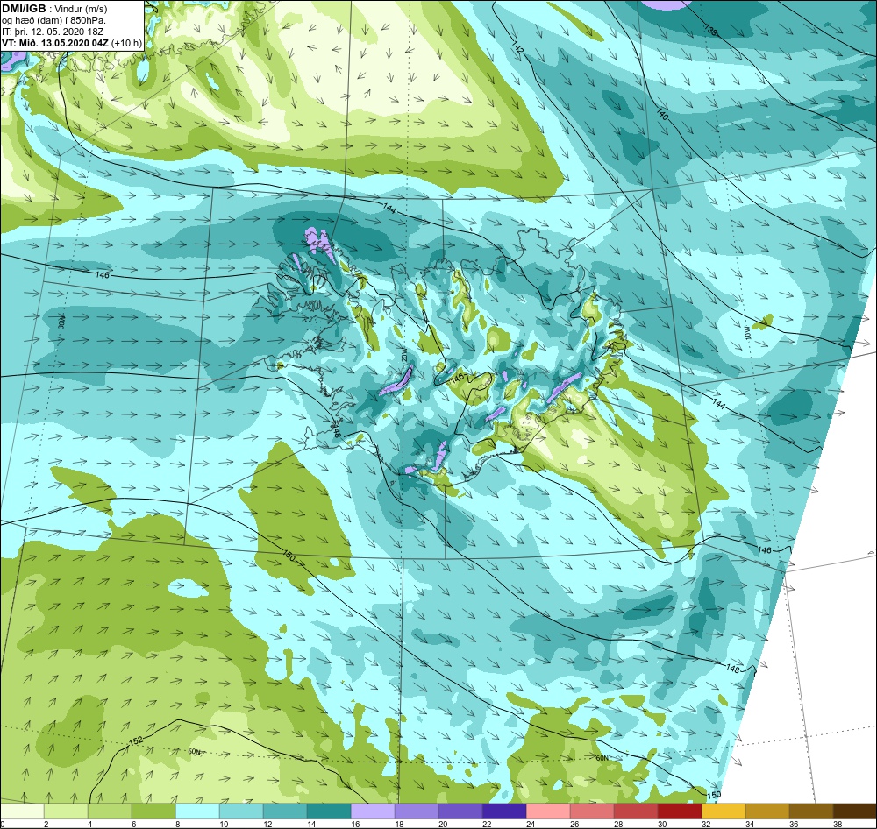Screen dimensions: 877x829
Task: Click the olive green 6–8 m/s legend swatch
Action: pos(153,811)
